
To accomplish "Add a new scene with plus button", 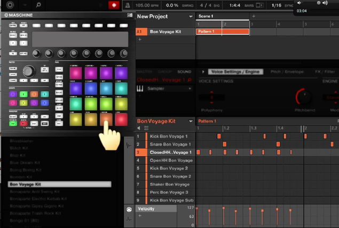I will coord(254,16).
